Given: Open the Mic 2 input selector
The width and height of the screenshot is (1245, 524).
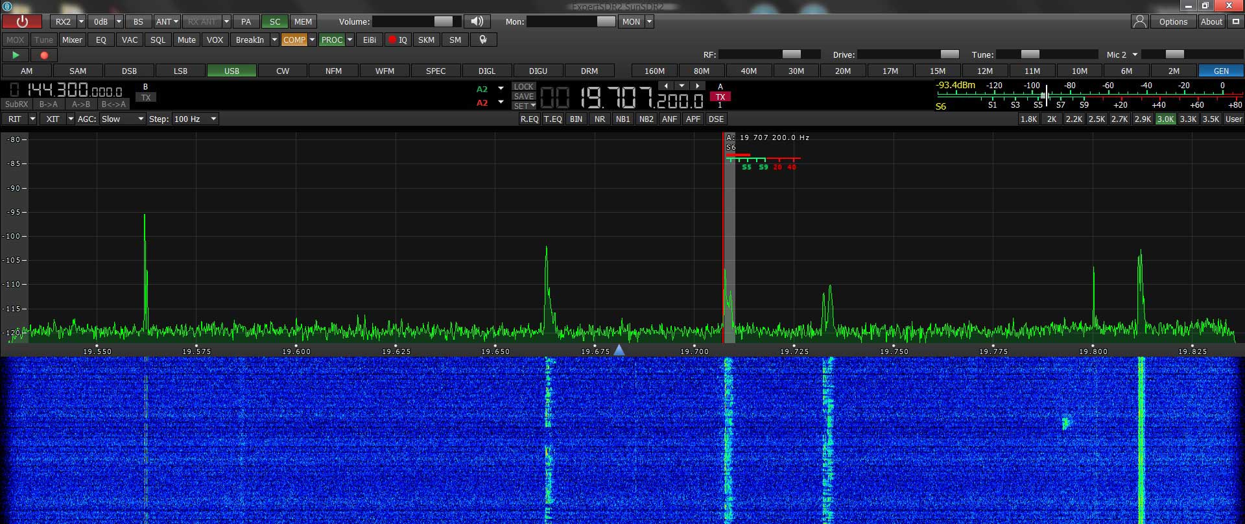Looking at the screenshot, I should [1122, 54].
